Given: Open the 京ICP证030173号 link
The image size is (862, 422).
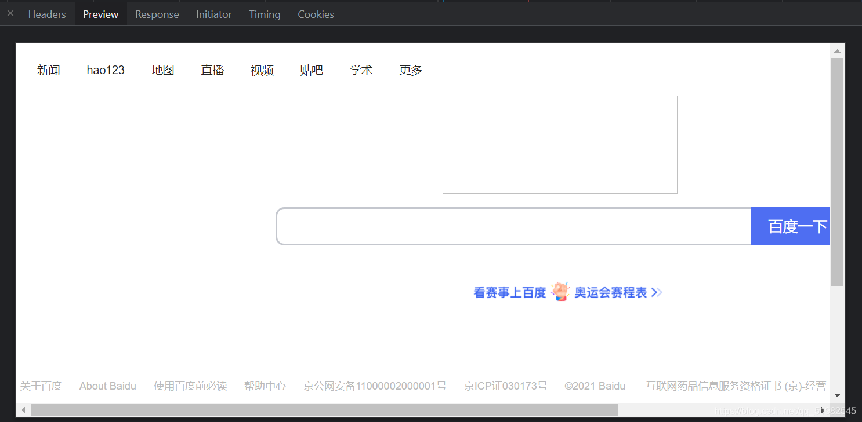Looking at the screenshot, I should point(506,386).
